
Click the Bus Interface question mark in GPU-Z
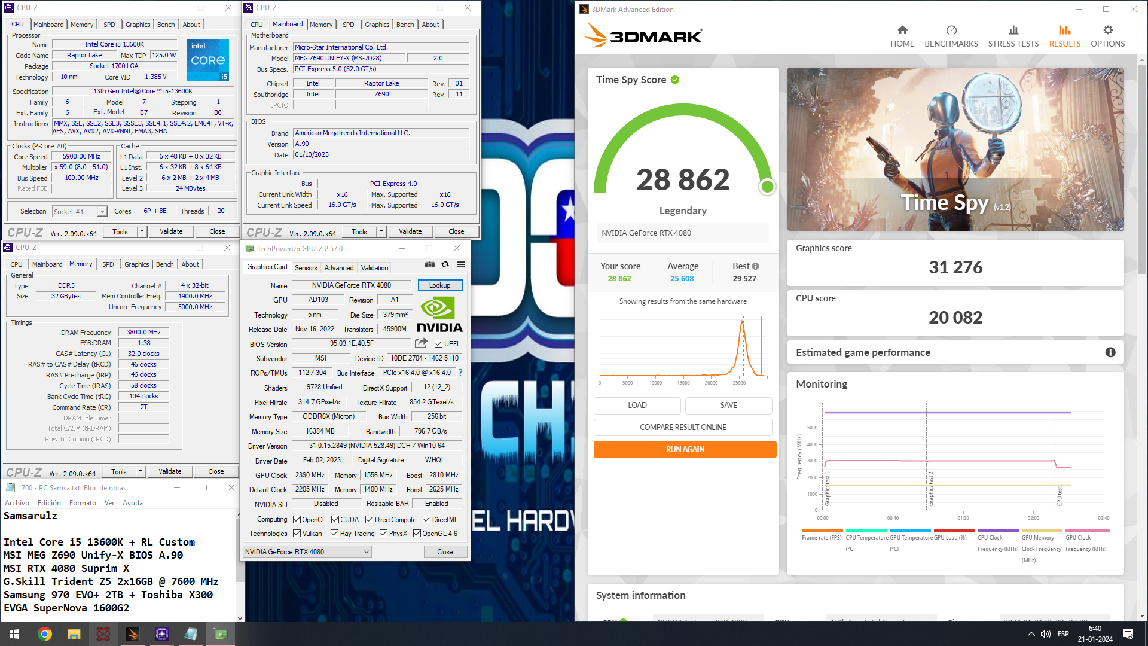pos(460,373)
